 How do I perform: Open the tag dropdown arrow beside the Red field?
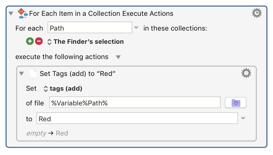click(x=243, y=118)
